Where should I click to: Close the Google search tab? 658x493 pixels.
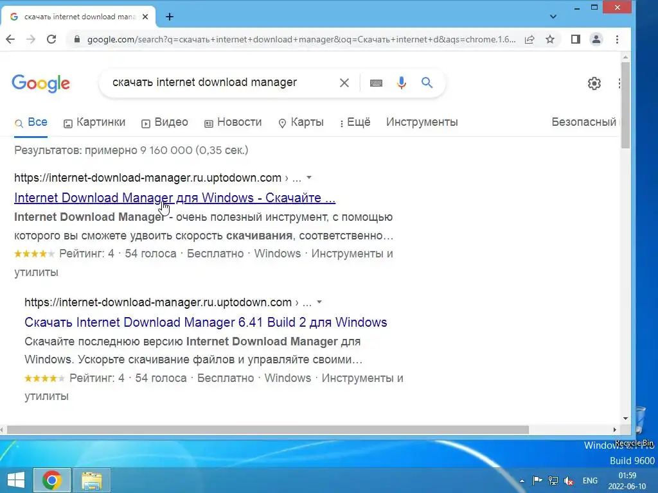point(145,17)
